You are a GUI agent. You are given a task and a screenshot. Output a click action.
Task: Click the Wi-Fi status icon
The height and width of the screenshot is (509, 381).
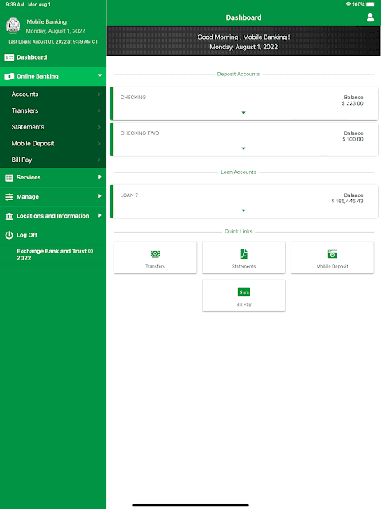pos(348,5)
